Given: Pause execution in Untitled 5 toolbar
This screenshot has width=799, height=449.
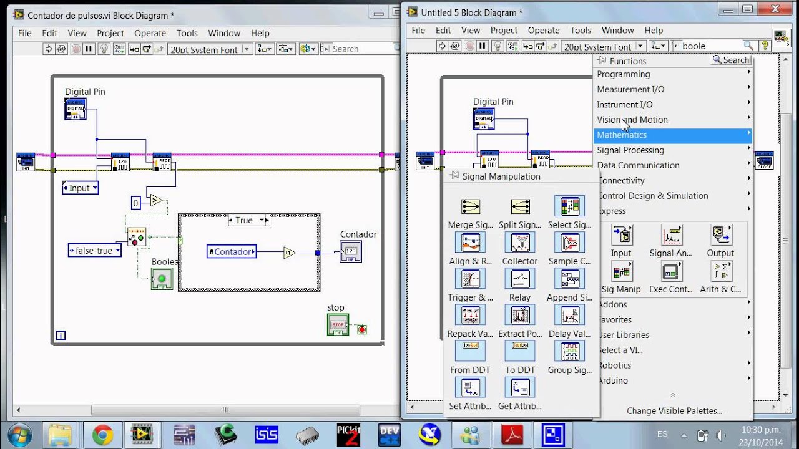Looking at the screenshot, I should click(x=483, y=46).
